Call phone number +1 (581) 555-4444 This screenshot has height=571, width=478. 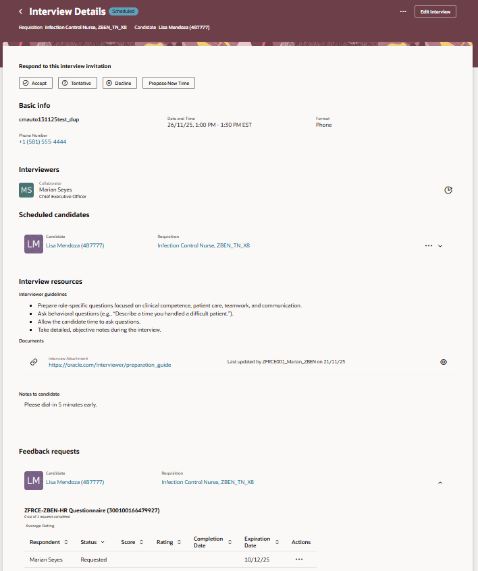[x=43, y=142]
